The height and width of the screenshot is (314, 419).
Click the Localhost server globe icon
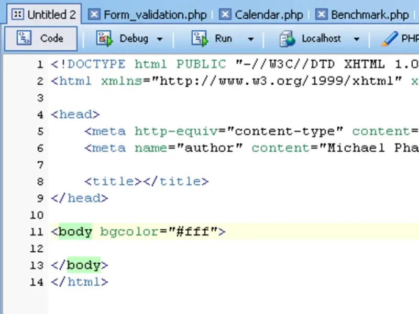pyautogui.click(x=287, y=39)
